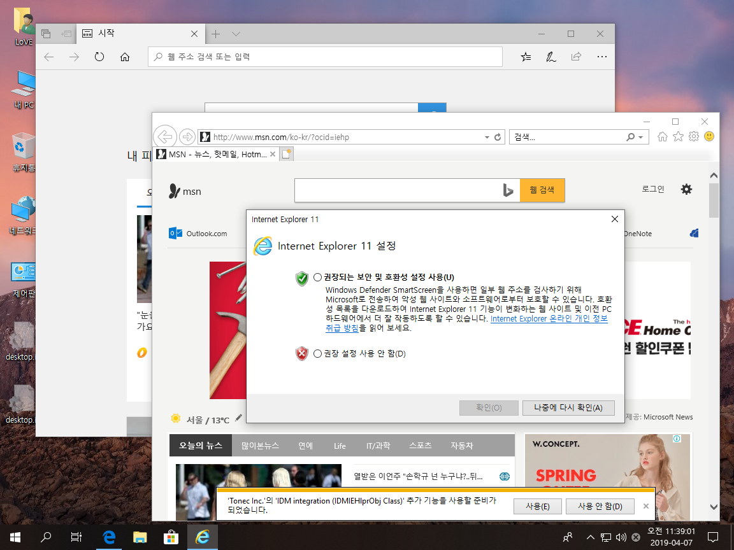Select 스포츠 news tab
The image size is (734, 550).
pyautogui.click(x=421, y=446)
